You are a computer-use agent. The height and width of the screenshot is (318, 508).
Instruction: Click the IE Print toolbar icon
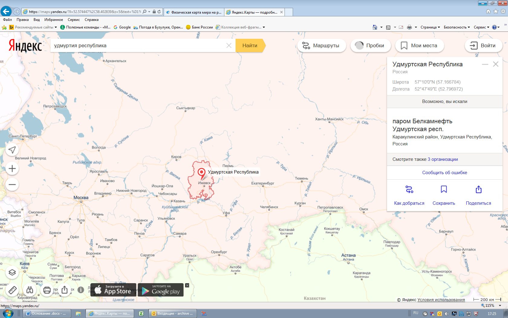[409, 27]
